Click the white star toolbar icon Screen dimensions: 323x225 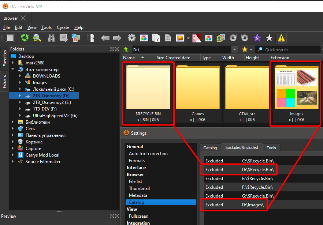tap(269, 38)
